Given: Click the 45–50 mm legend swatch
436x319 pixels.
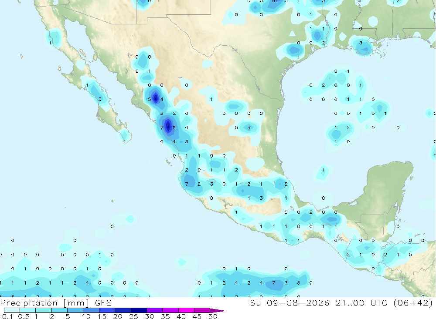Looking at the screenshot, I should 202,310.
